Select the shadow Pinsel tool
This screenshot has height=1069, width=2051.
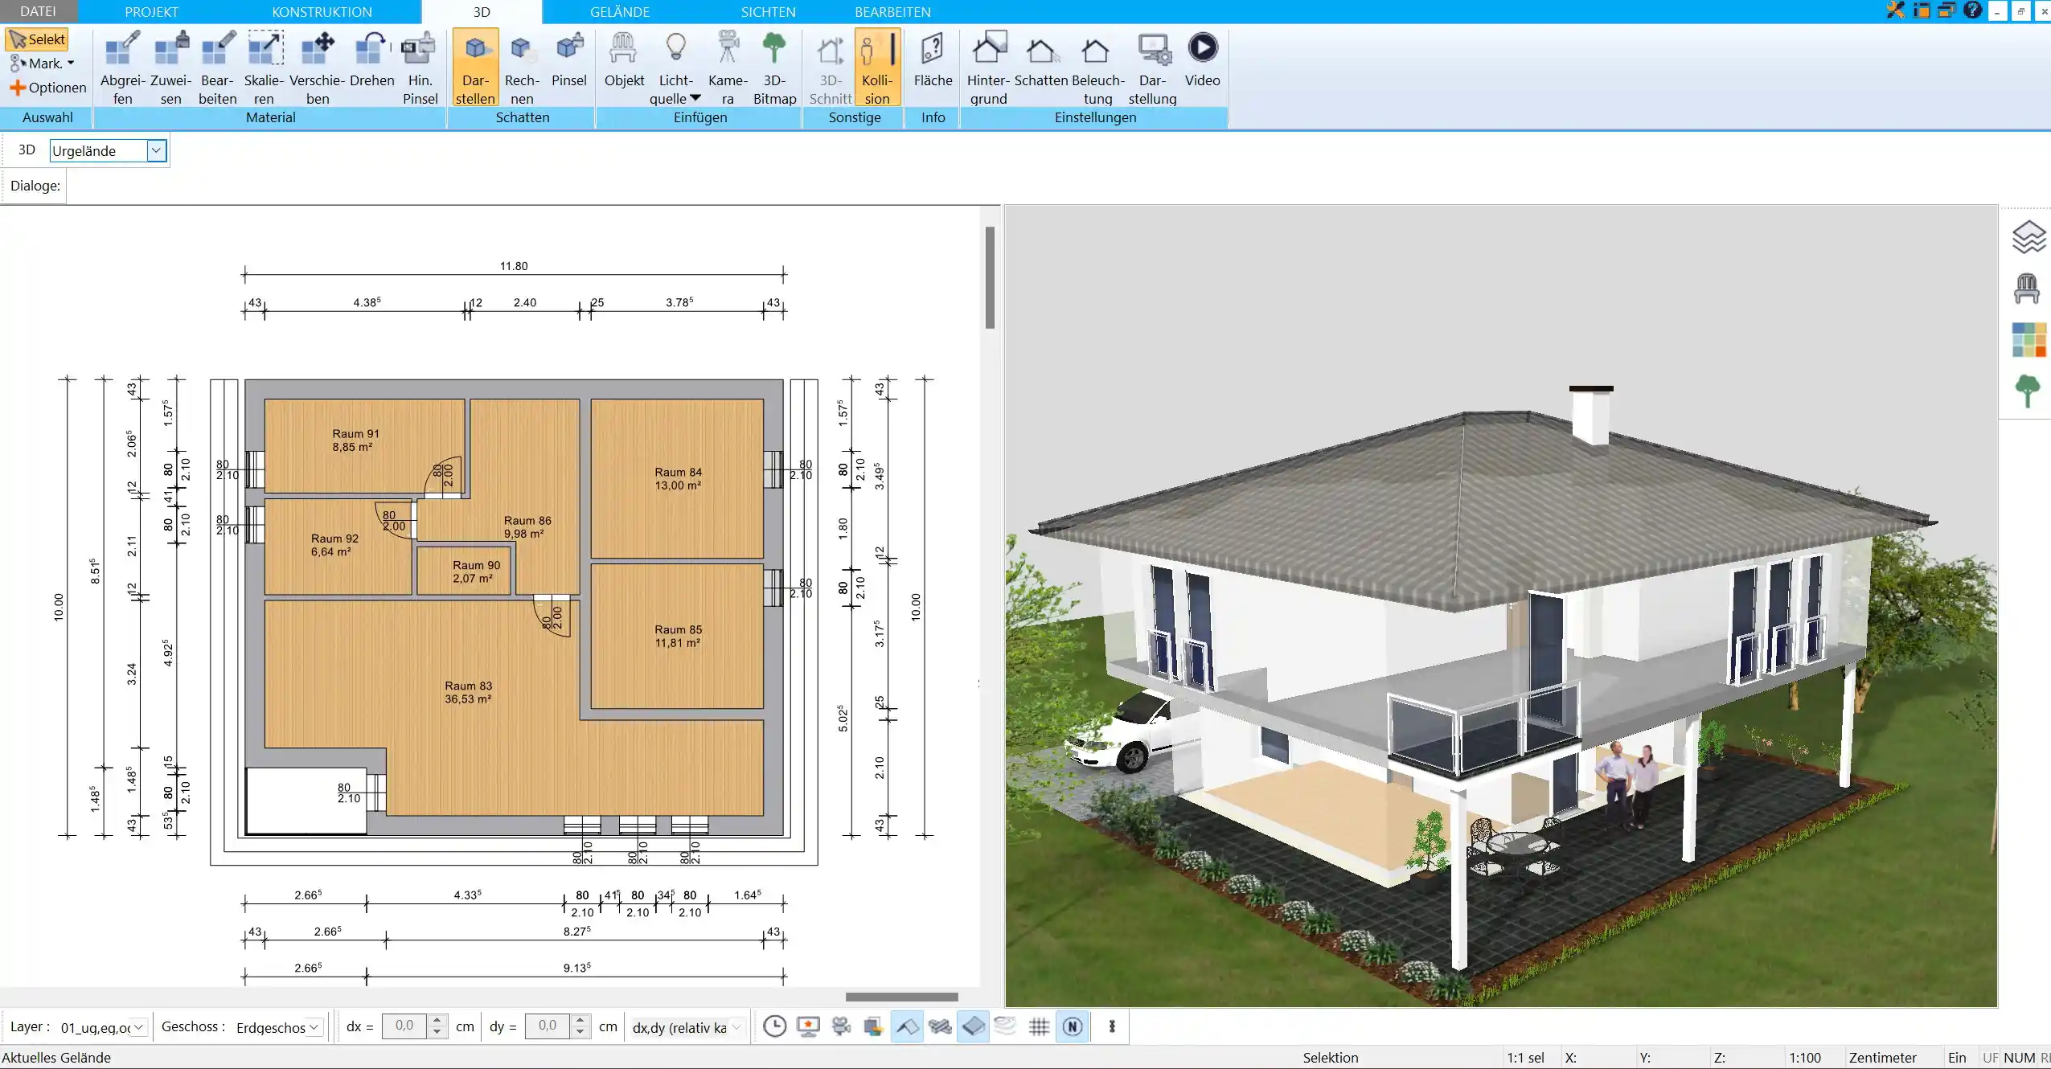click(x=569, y=59)
